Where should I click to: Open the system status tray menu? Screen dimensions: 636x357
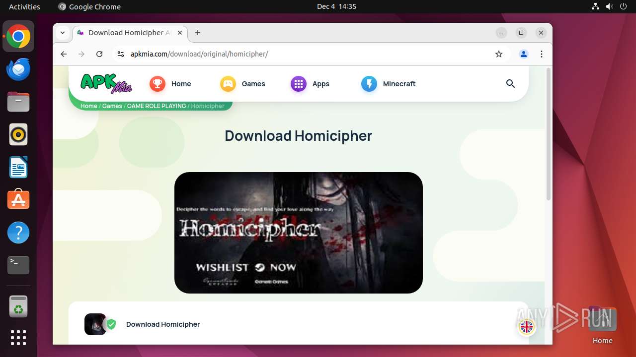[x=609, y=6]
